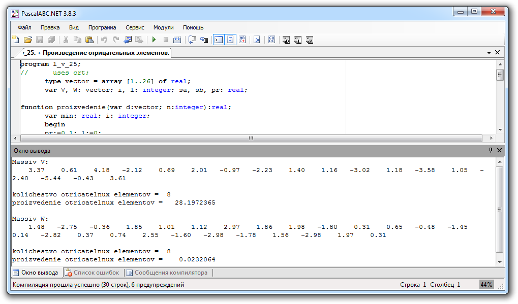Run the program with green play button
The height and width of the screenshot is (304, 518).
(x=154, y=40)
